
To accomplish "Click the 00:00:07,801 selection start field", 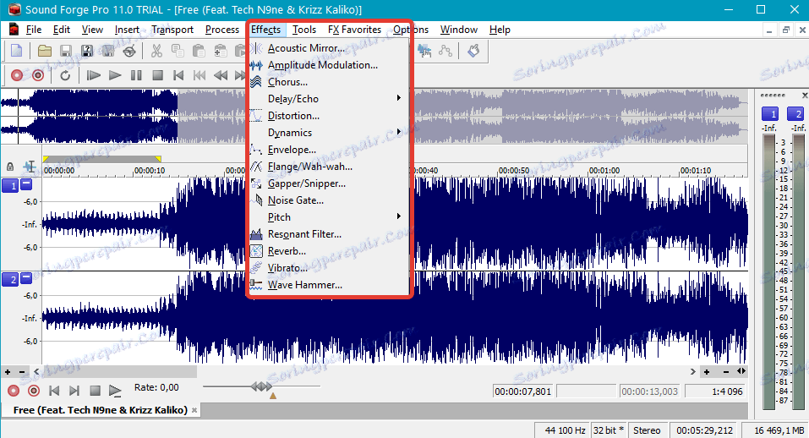I will pos(523,391).
